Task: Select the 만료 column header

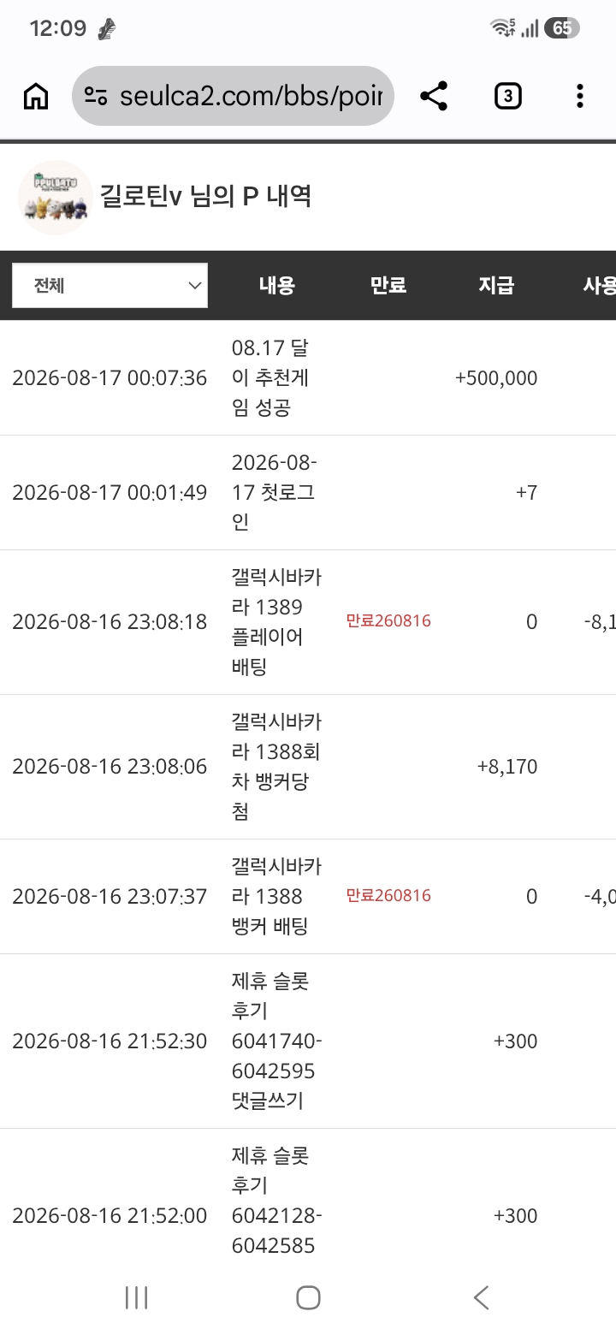Action: (x=388, y=286)
